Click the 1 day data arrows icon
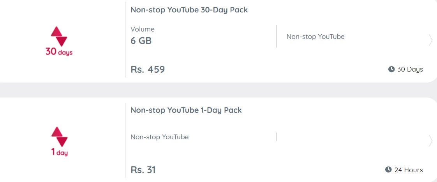The width and height of the screenshot is (437, 182). click(59, 137)
